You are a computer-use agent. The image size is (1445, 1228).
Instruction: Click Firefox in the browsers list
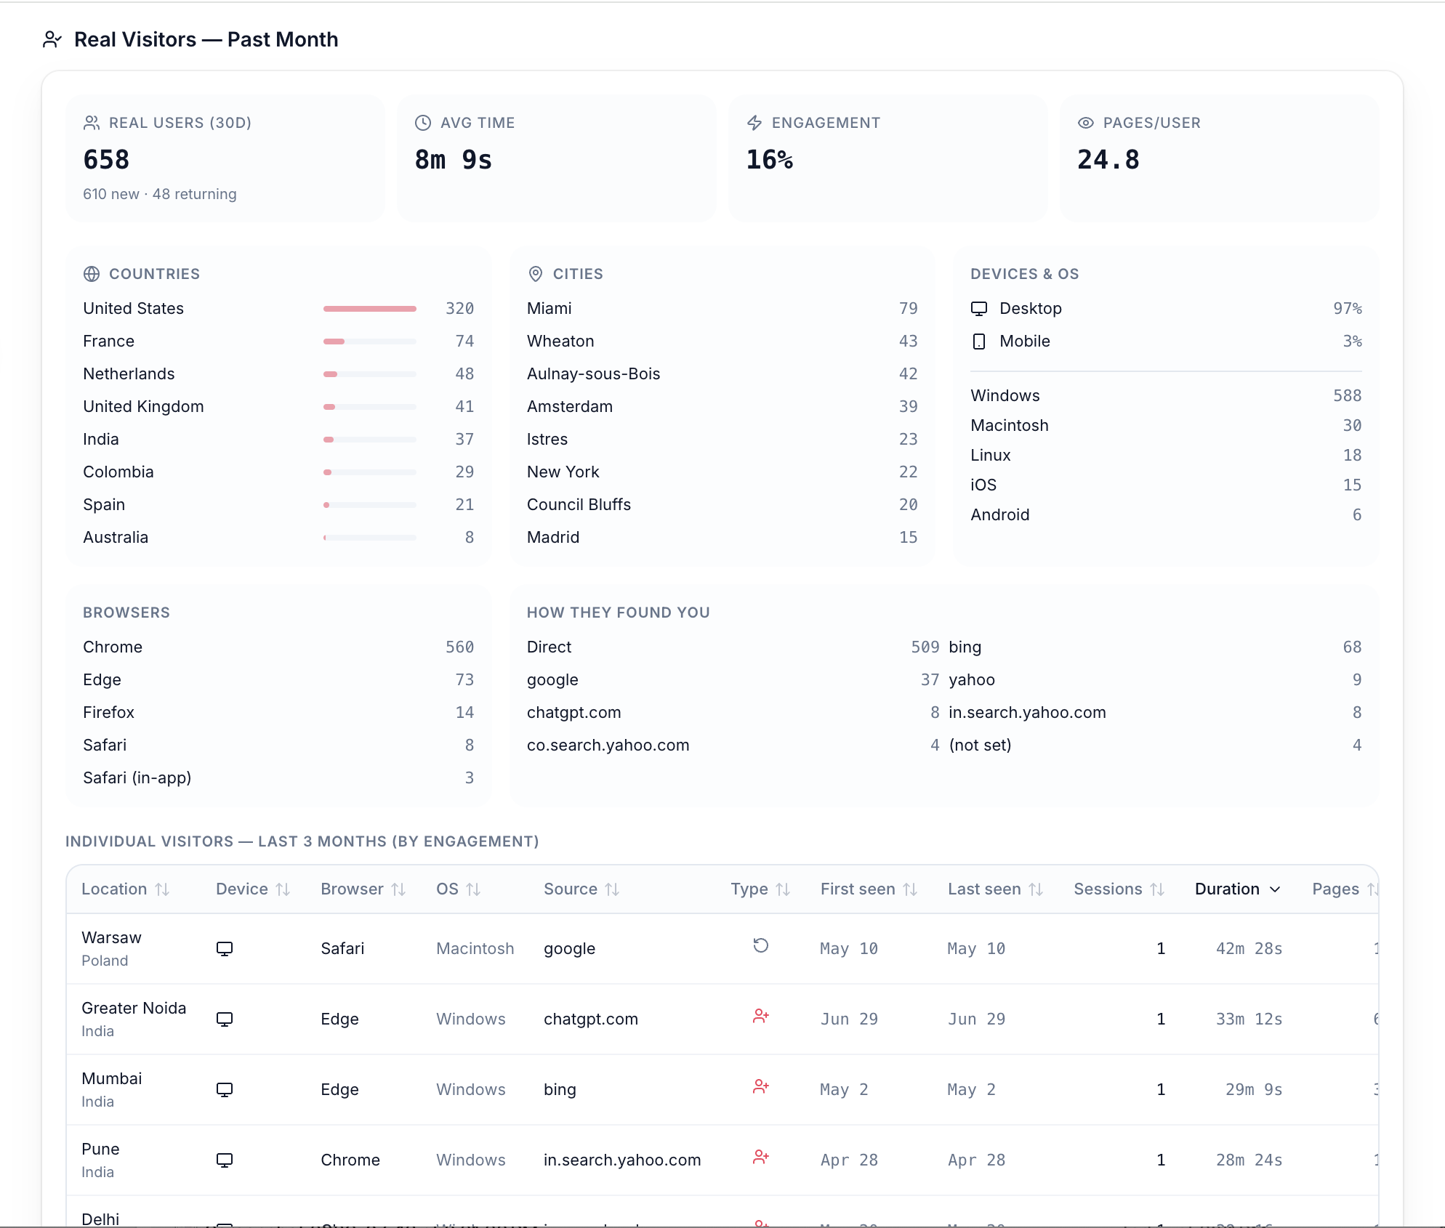[109, 712]
